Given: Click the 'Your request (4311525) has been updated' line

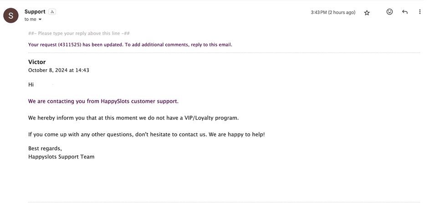Looking at the screenshot, I should 130,45.
